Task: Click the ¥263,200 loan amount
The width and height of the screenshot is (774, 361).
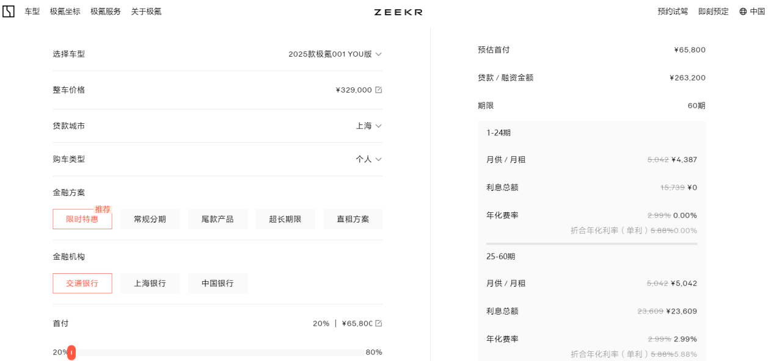Action: [687, 77]
